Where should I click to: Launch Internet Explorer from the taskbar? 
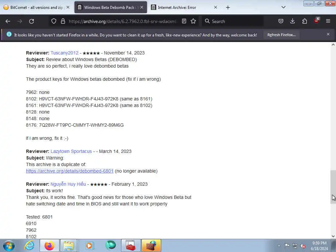29,245
